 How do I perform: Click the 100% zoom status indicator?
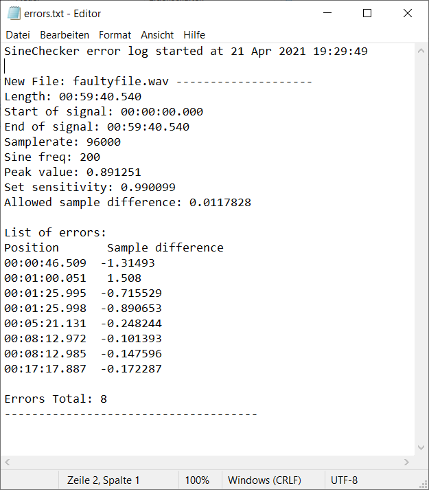tap(197, 480)
